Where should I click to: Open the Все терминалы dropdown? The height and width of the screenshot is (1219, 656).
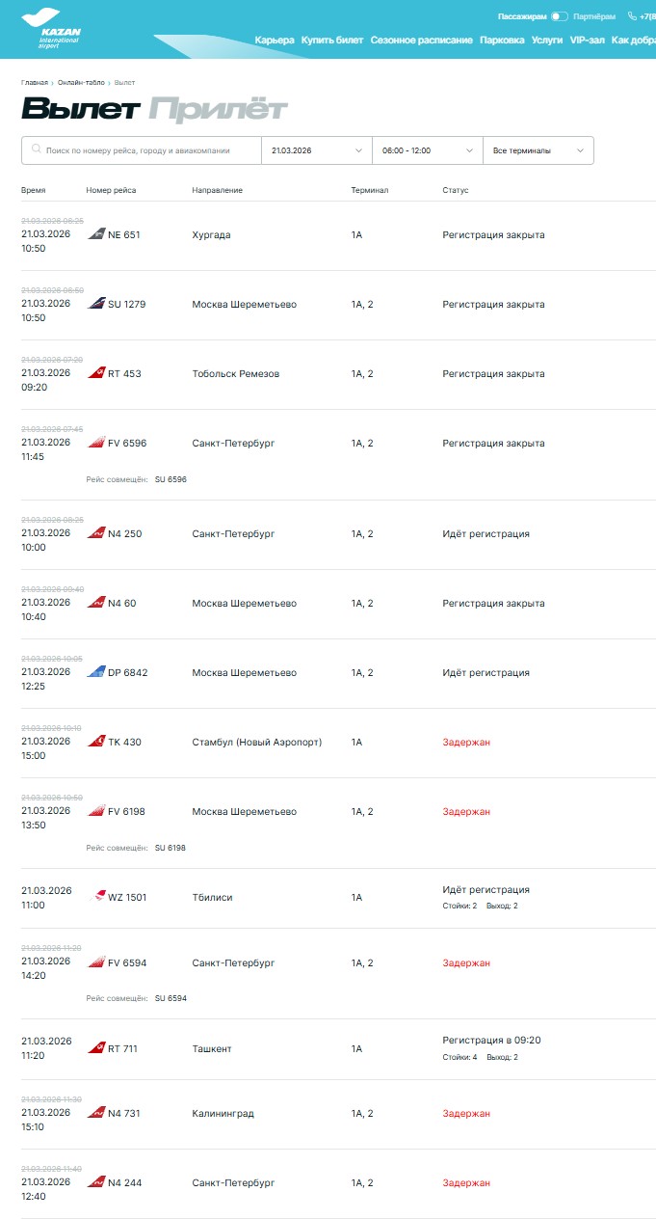click(538, 150)
